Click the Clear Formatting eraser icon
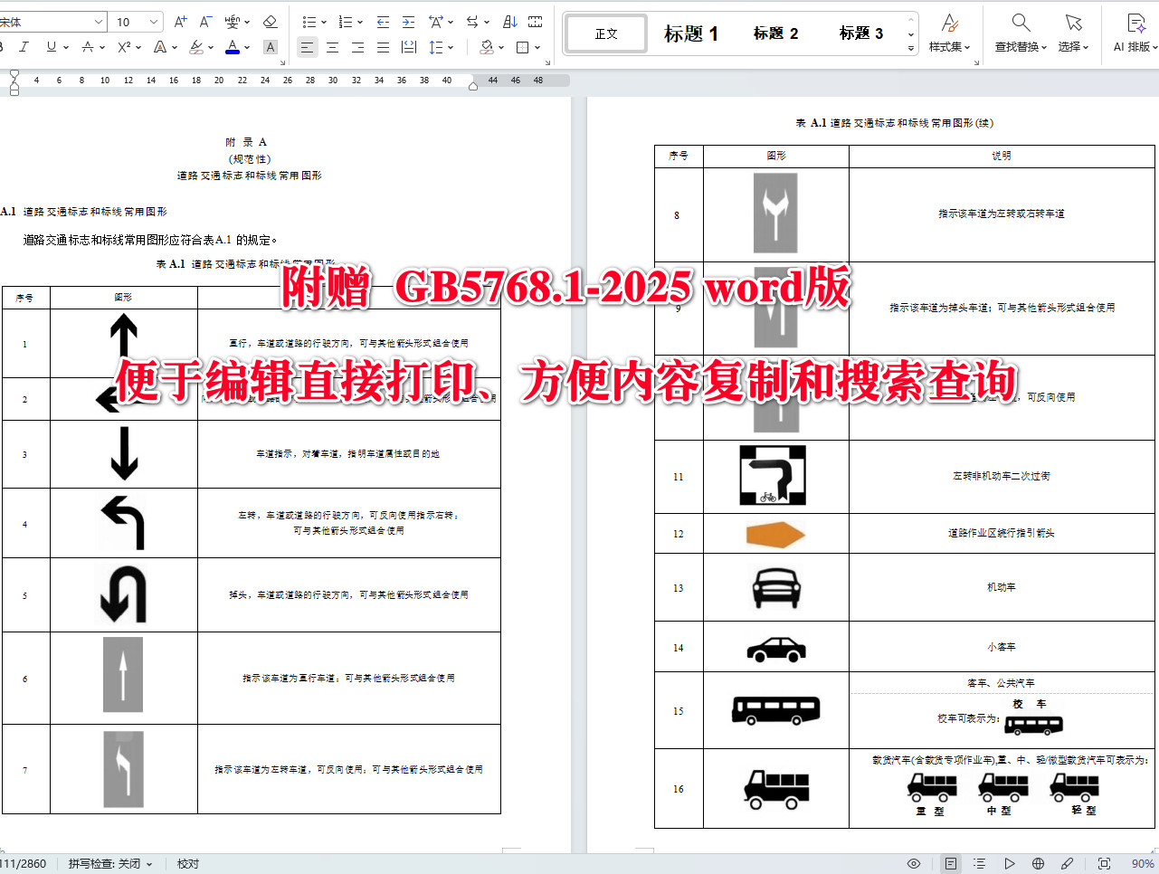This screenshot has width=1159, height=874. pyautogui.click(x=271, y=22)
